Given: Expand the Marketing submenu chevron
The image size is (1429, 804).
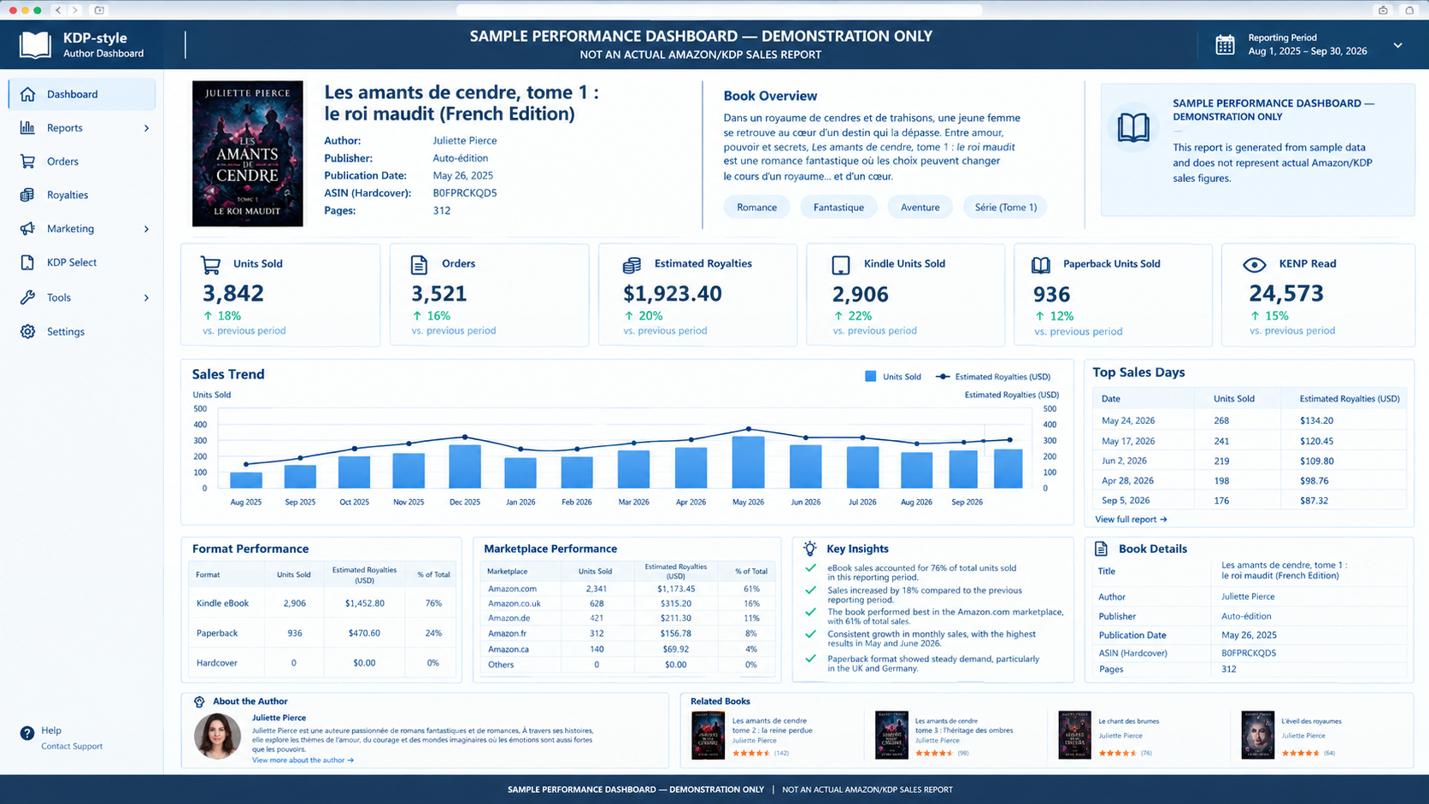Looking at the screenshot, I should coord(147,229).
